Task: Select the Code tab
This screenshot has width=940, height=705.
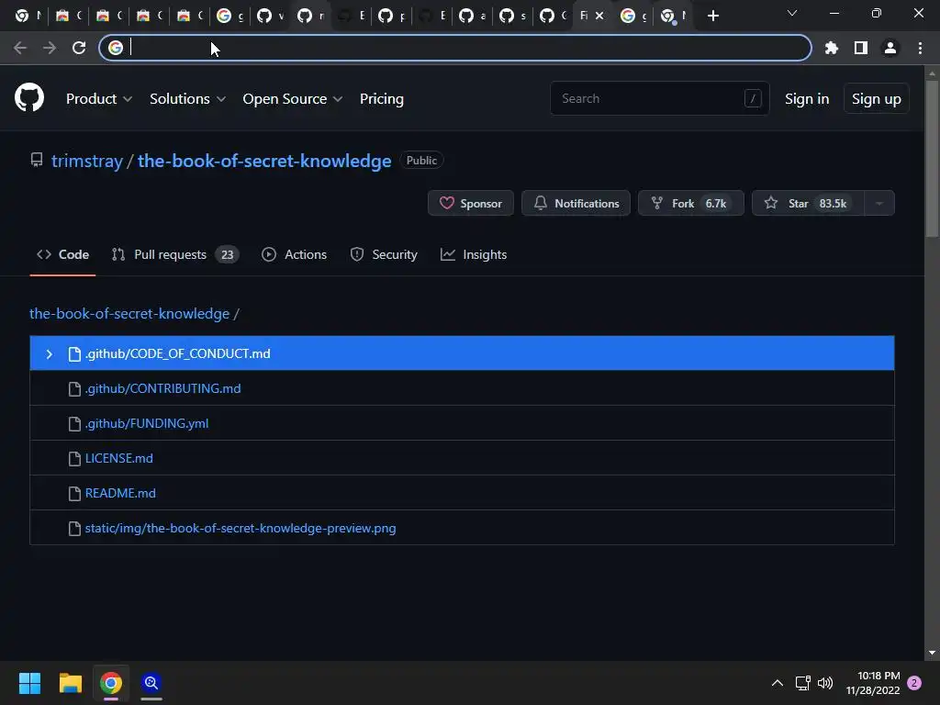Action: click(x=63, y=255)
